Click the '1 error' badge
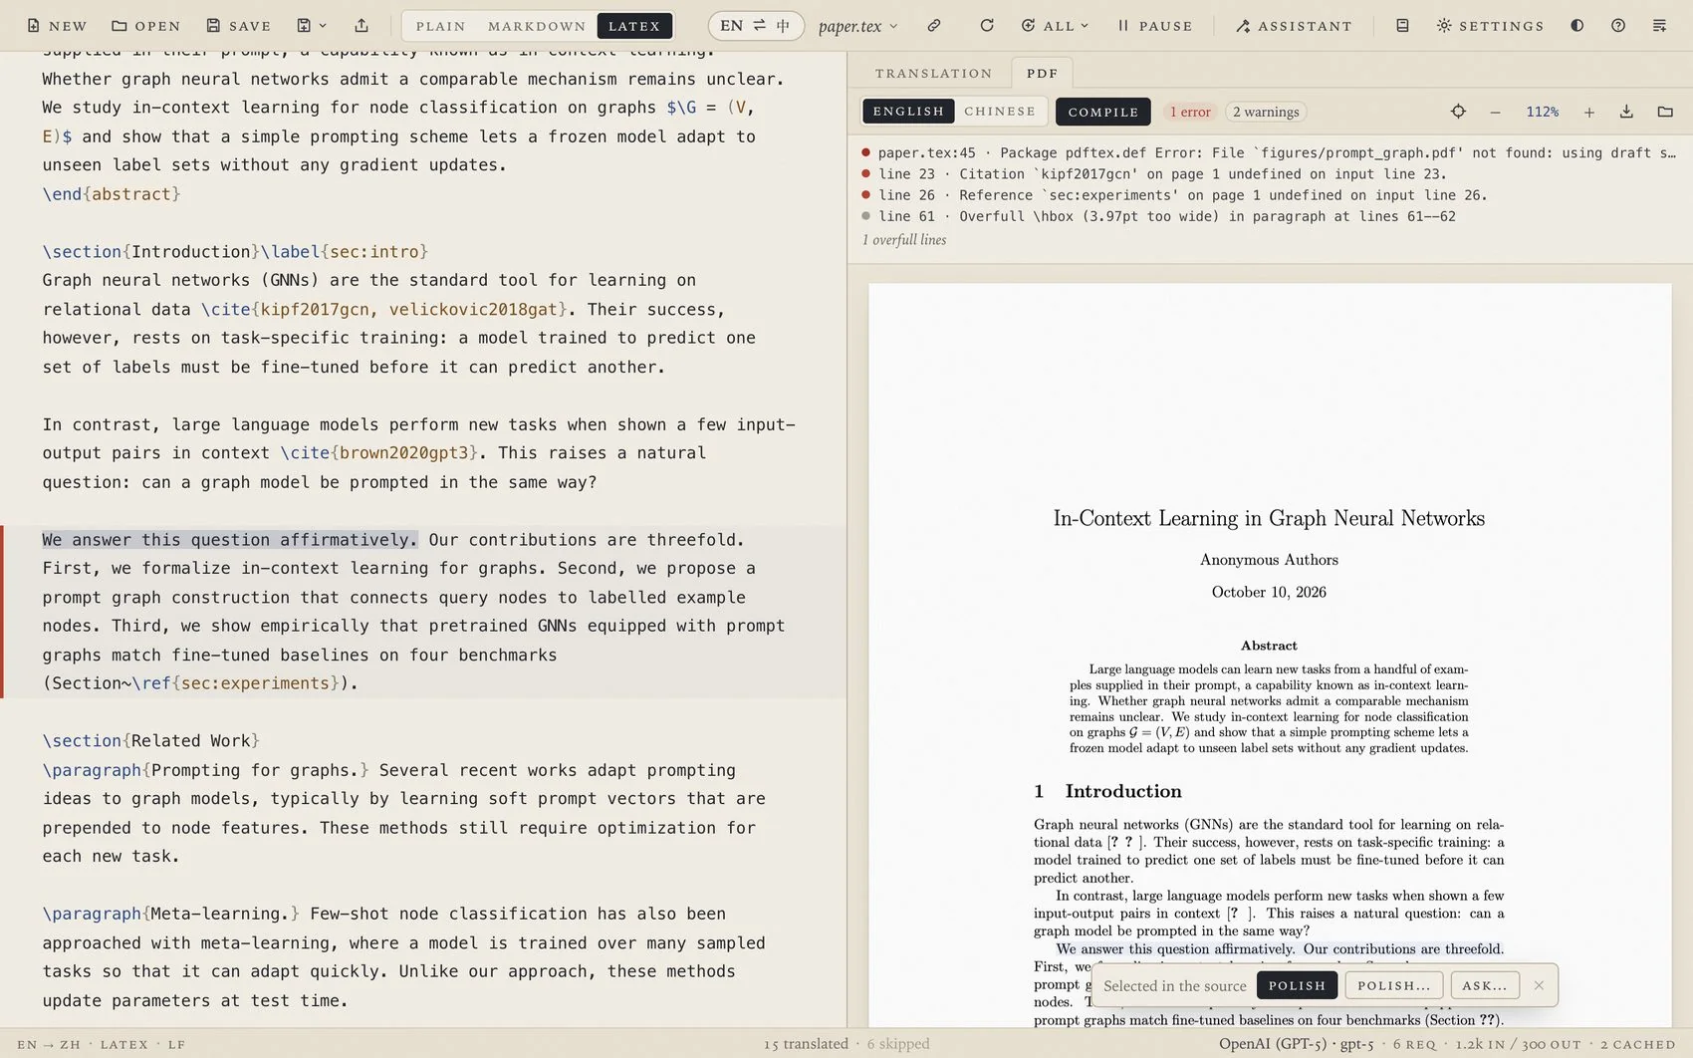The width and height of the screenshot is (1693, 1058). coord(1190,112)
